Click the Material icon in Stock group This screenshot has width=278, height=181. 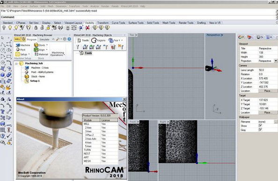(36, 54)
